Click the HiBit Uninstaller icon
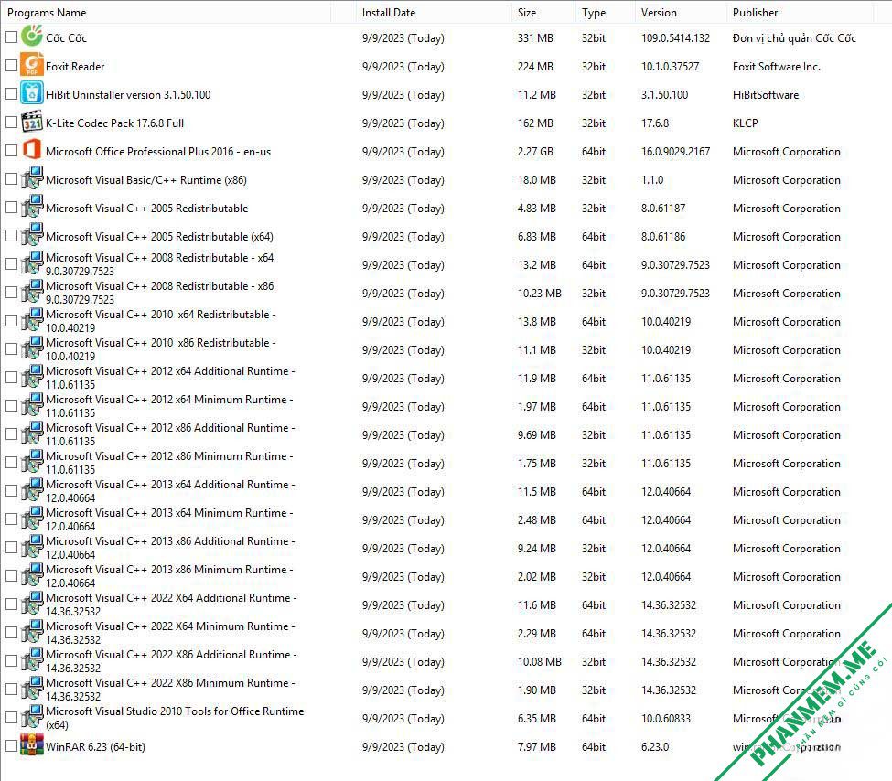Viewport: 892px width, 781px height. 32,93
